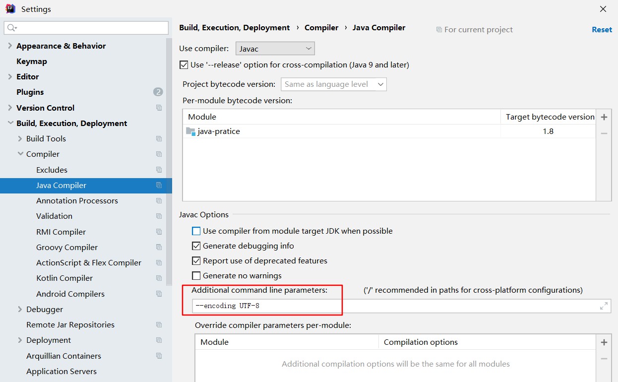This screenshot has height=382, width=618.
Task: Expand the Debugger tree node
Action: (x=20, y=309)
